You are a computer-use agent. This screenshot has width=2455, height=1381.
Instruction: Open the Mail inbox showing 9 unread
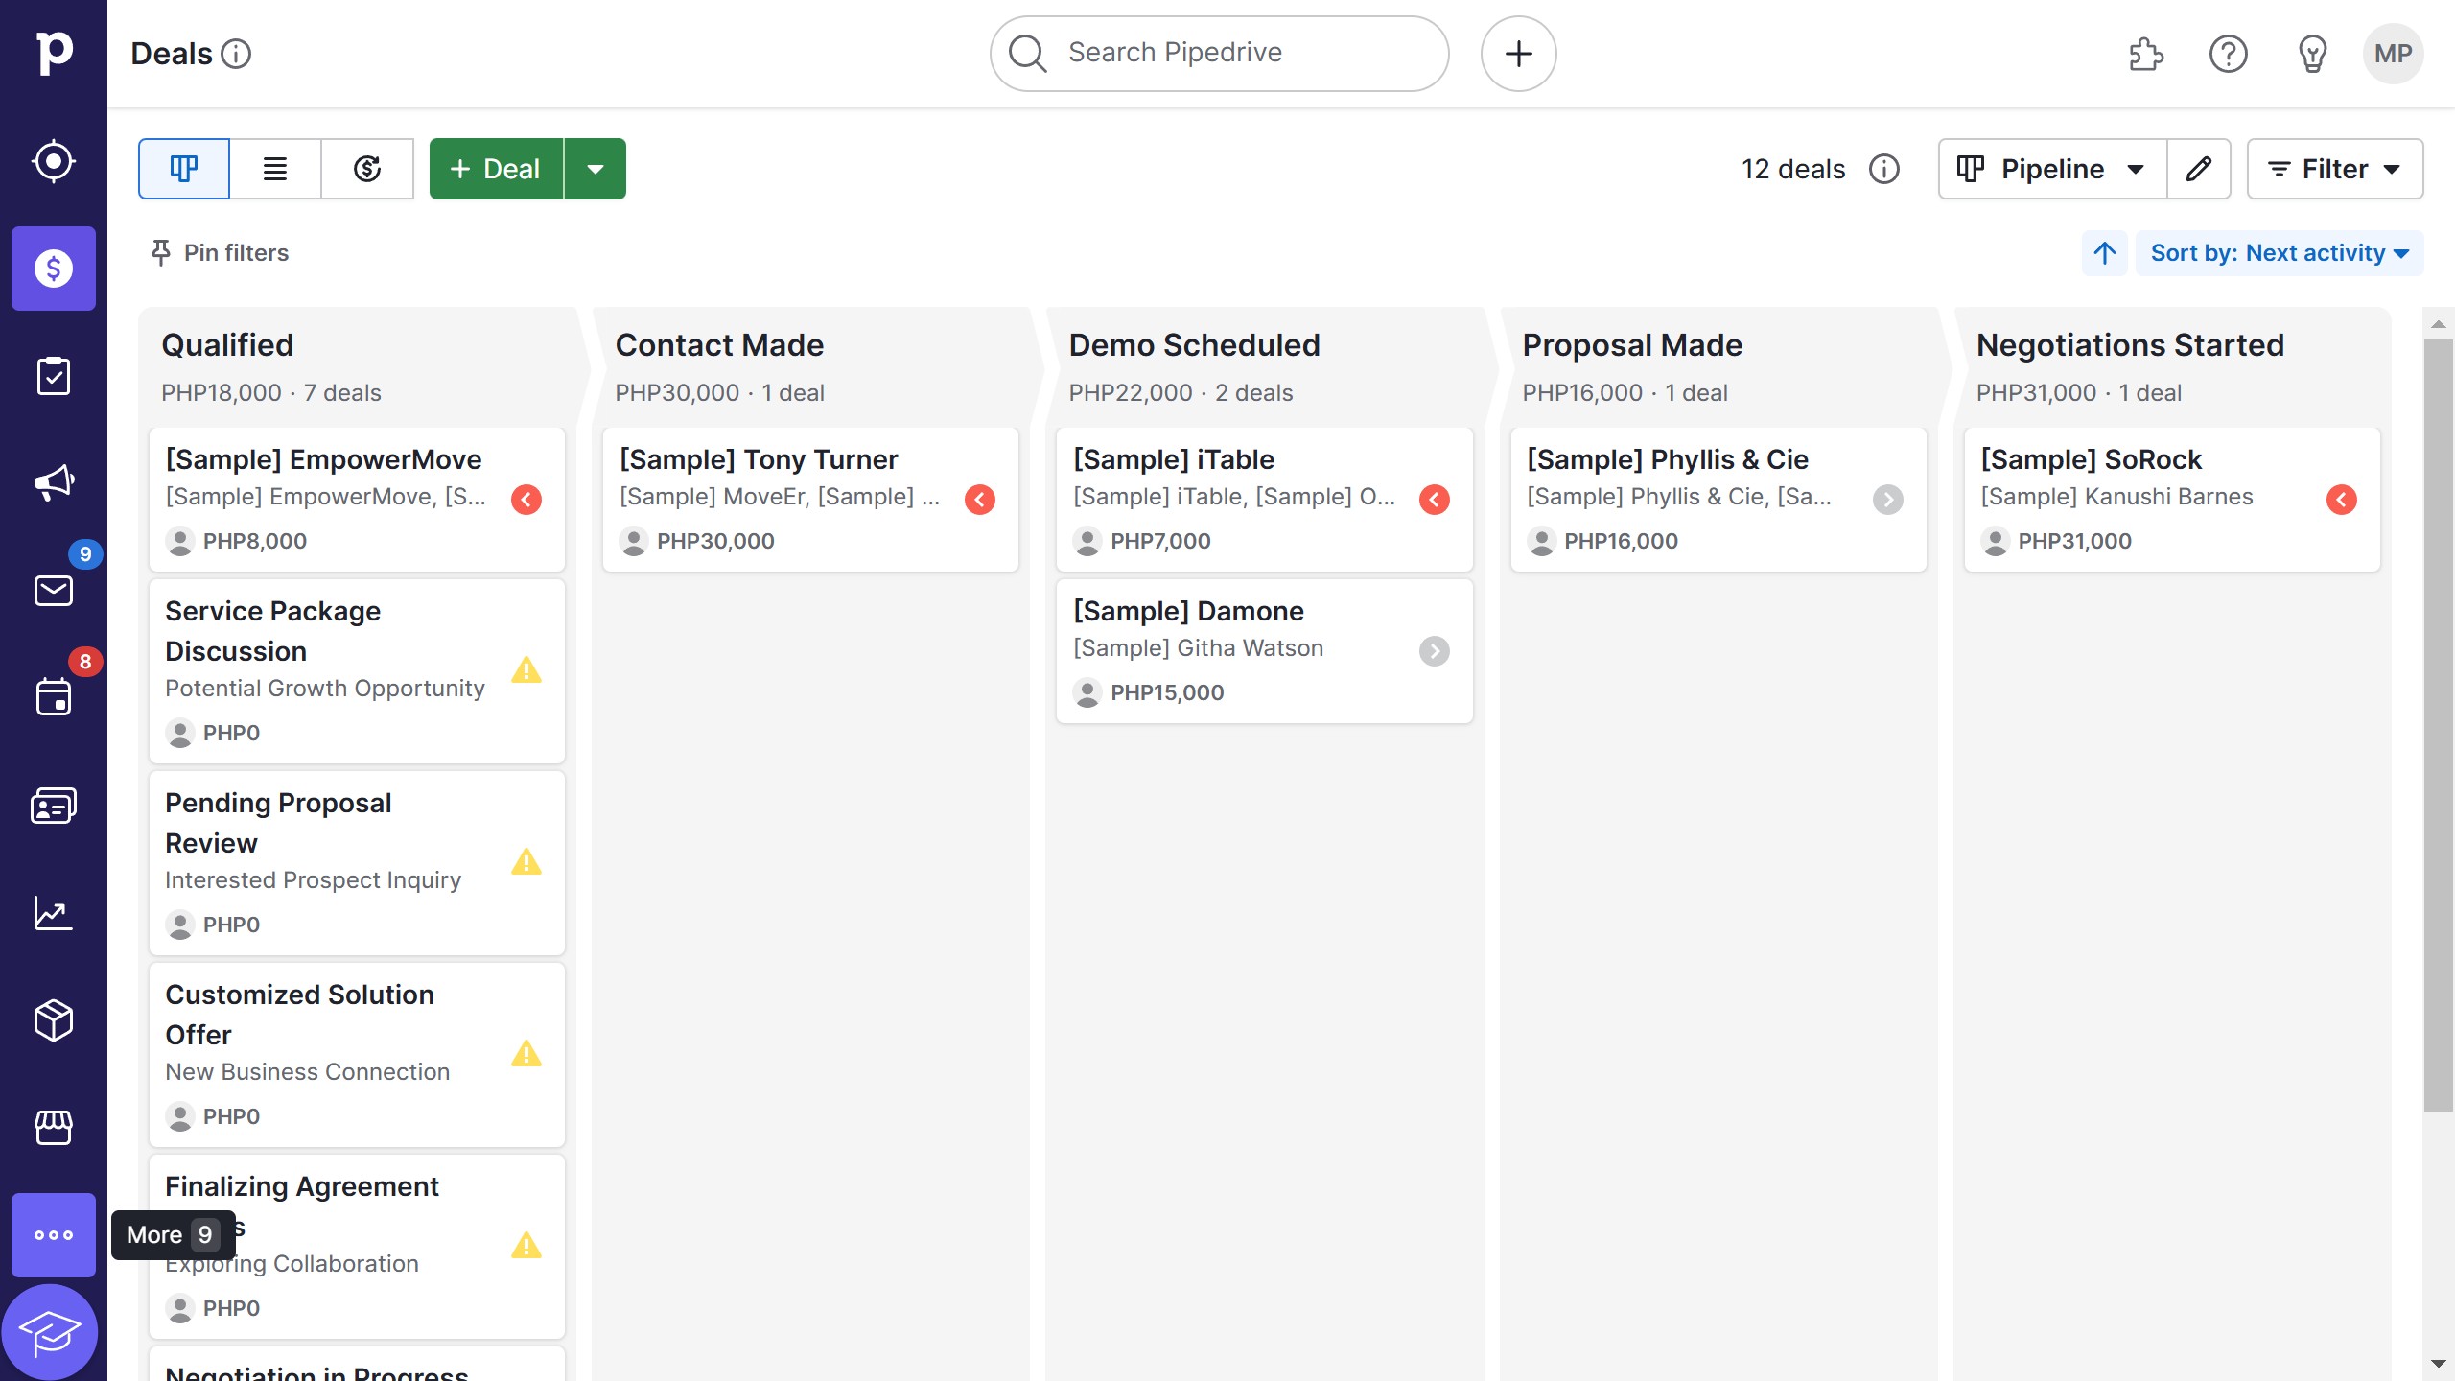pyautogui.click(x=53, y=590)
